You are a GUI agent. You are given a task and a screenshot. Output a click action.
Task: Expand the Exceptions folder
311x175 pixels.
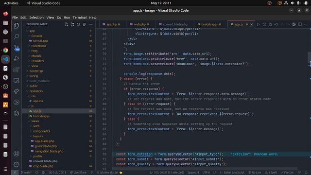[x=38, y=46]
